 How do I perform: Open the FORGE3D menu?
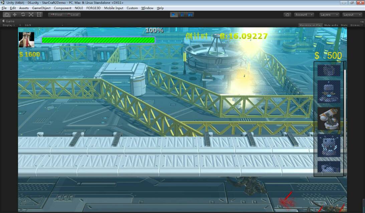click(x=94, y=8)
